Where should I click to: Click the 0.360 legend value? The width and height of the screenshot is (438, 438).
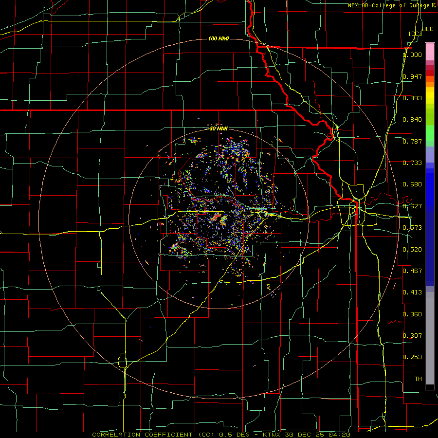click(412, 314)
